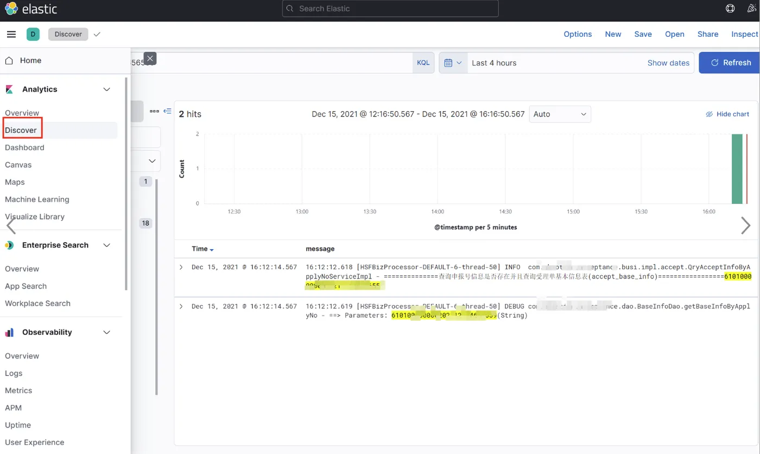Click Inspect in top menu
The height and width of the screenshot is (454, 760).
[x=745, y=34]
